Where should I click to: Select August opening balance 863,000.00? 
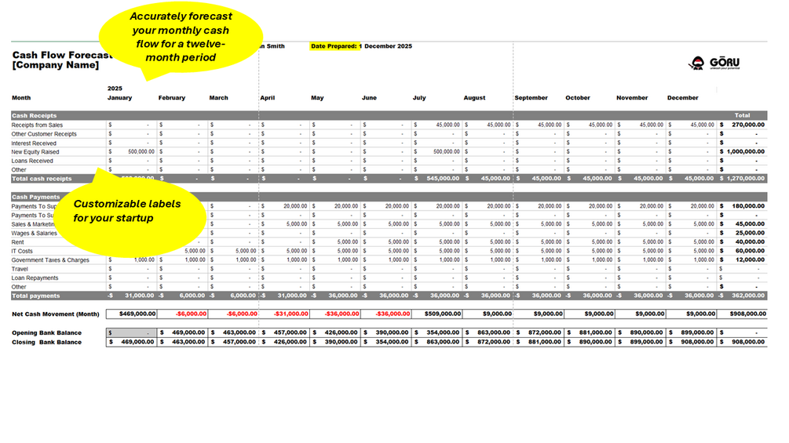(x=488, y=332)
